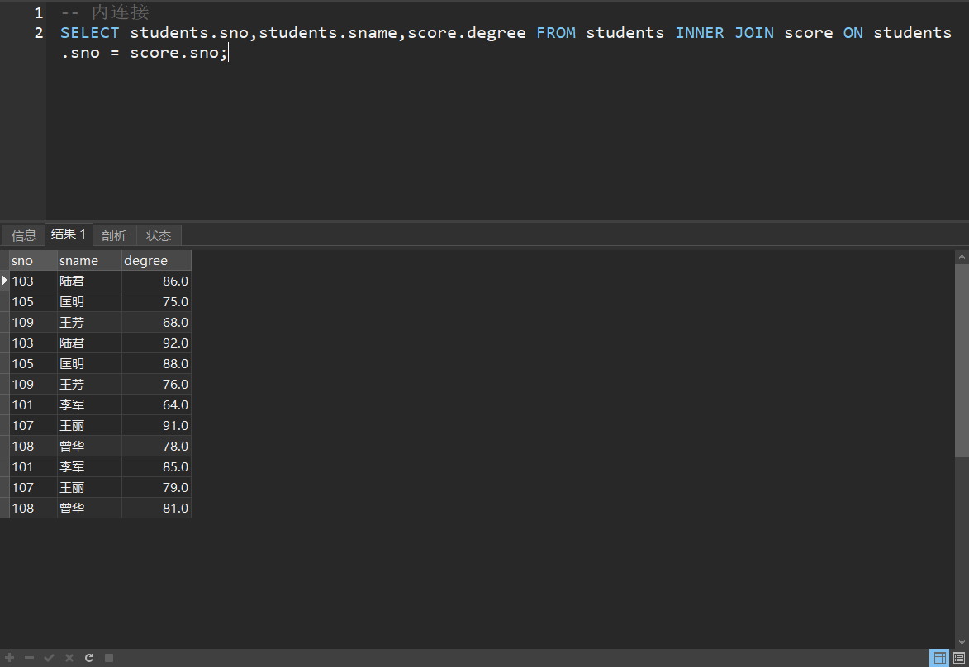Place cursor on the SELECT keyword

click(89, 33)
